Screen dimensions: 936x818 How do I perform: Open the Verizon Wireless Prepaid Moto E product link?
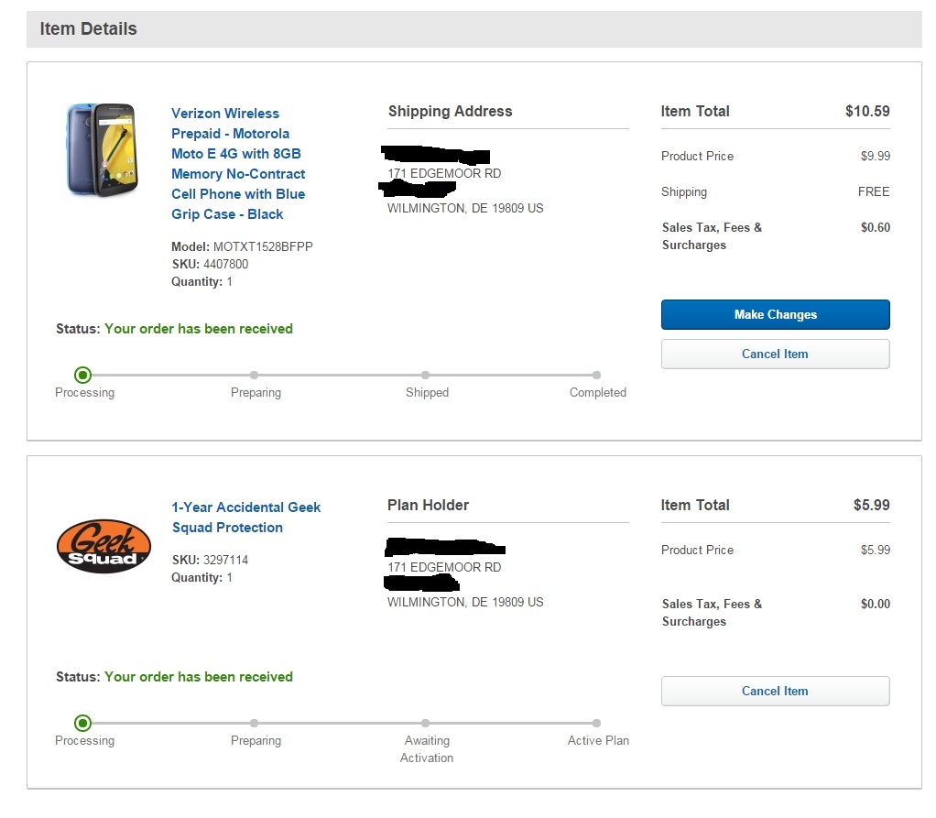[x=238, y=164]
